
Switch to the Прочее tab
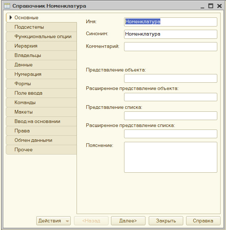pyautogui.click(x=41, y=149)
